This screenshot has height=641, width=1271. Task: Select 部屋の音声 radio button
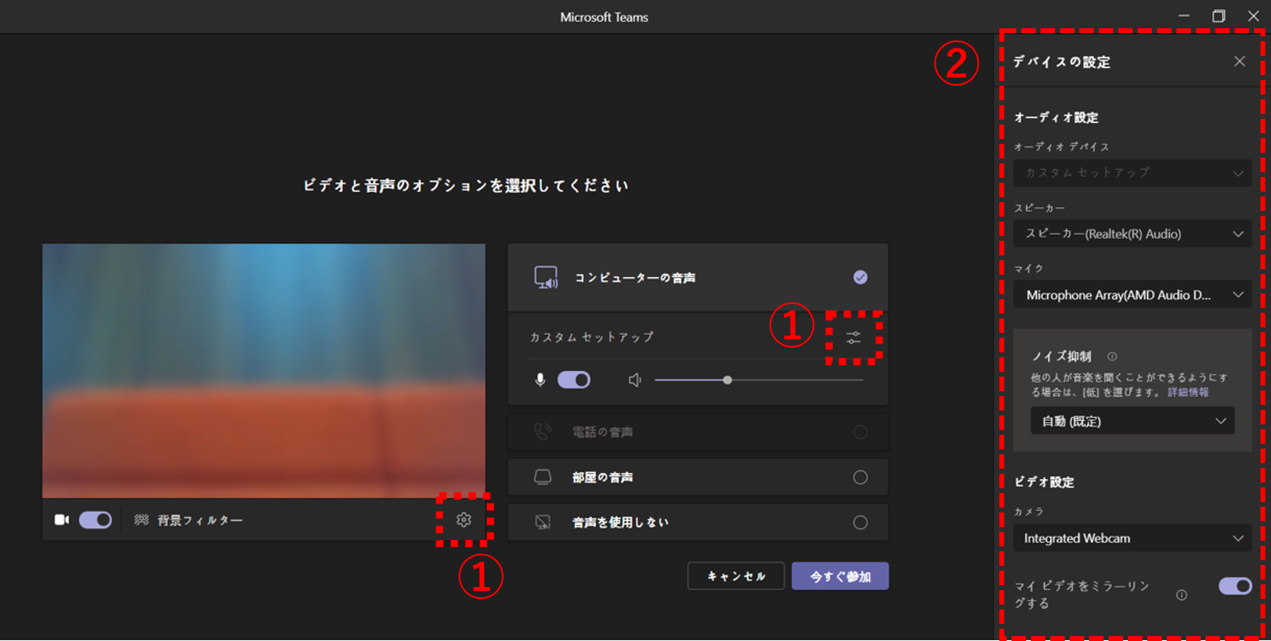[860, 477]
